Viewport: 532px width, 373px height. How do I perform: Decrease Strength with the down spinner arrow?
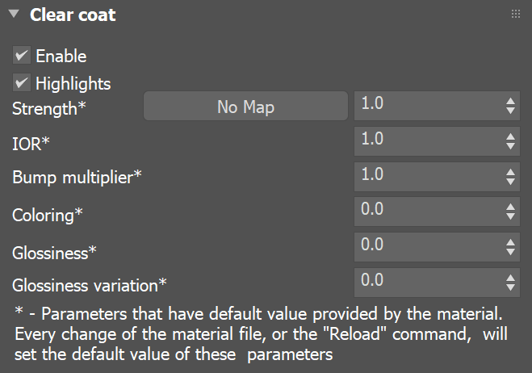coord(510,111)
